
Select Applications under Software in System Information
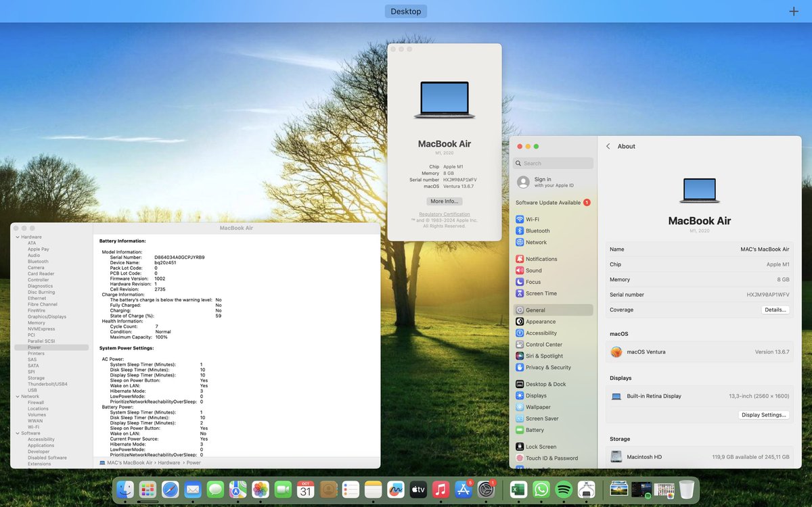(41, 445)
